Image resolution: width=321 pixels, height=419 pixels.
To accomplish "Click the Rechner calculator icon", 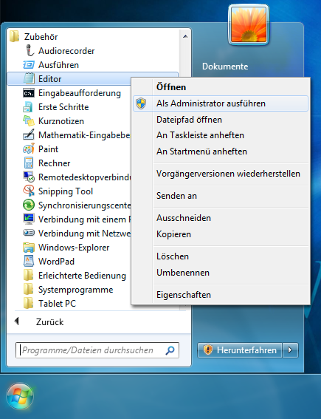I will 29,163.
